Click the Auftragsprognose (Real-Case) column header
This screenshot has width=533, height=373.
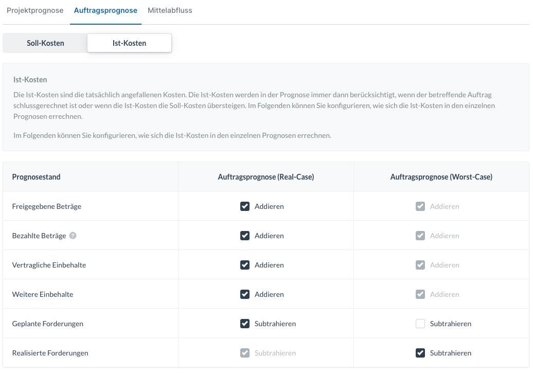(266, 177)
